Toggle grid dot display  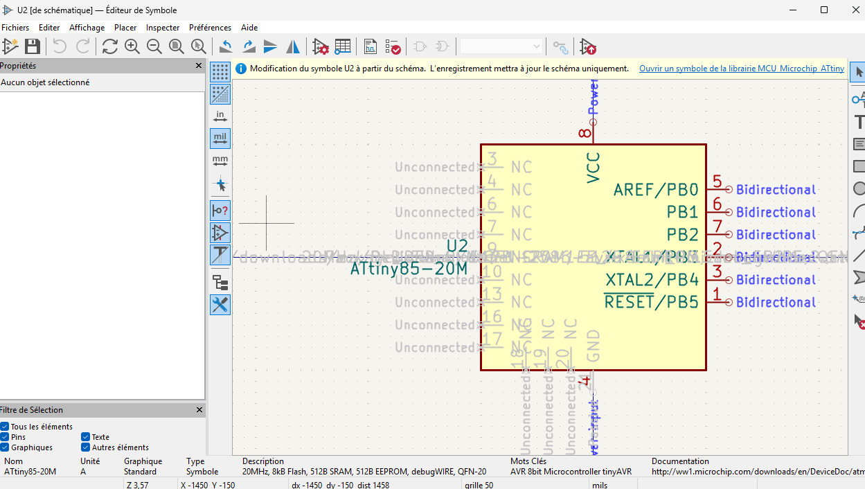220,71
